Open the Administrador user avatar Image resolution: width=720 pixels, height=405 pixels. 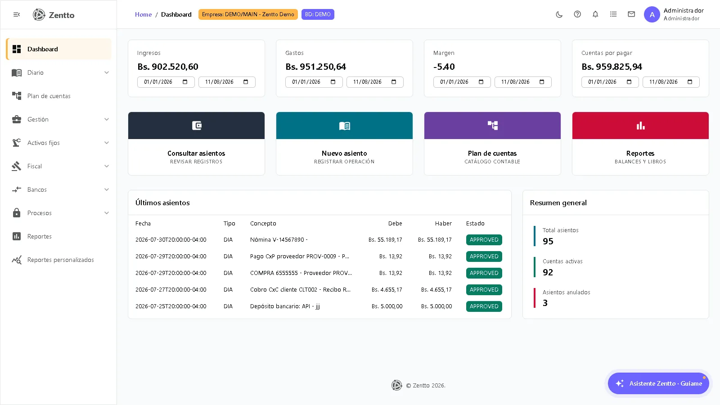(x=652, y=14)
